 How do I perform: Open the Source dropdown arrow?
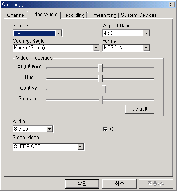(58, 33)
